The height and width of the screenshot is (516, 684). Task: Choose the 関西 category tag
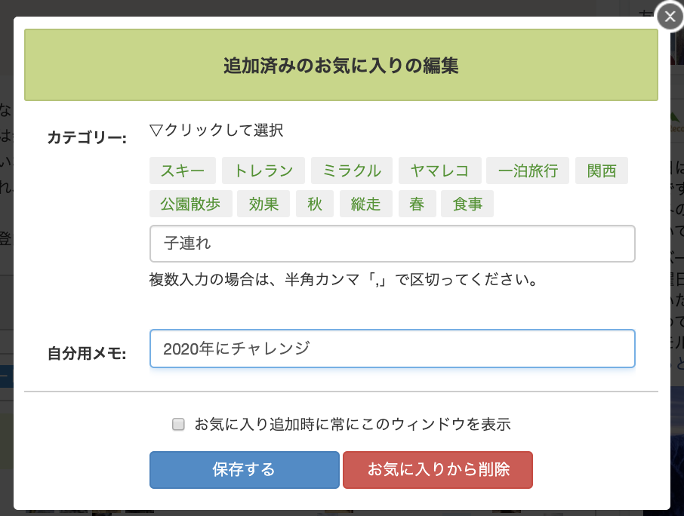(x=602, y=170)
